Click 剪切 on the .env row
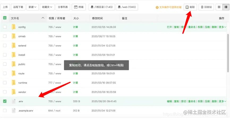The image size is (230, 119). tap(184, 101)
